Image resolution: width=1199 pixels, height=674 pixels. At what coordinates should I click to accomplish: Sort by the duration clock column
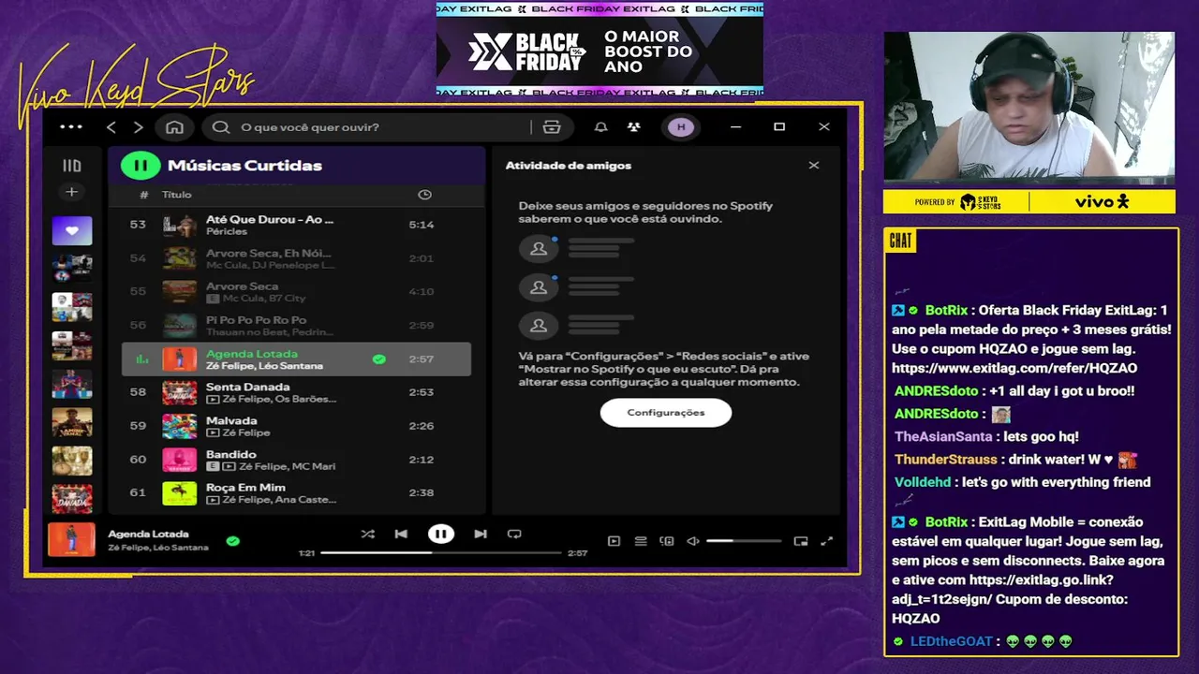(x=424, y=195)
